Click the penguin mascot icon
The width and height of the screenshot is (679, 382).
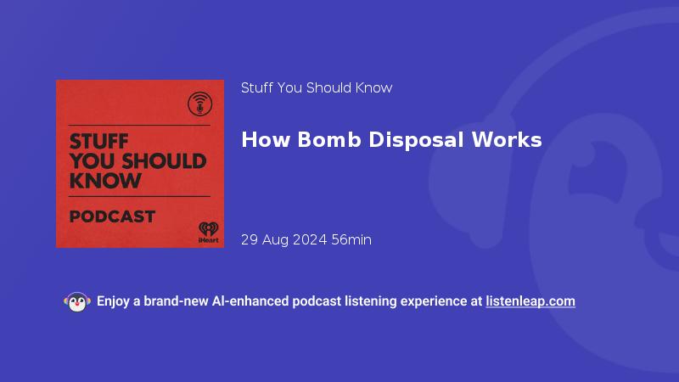pos(77,302)
